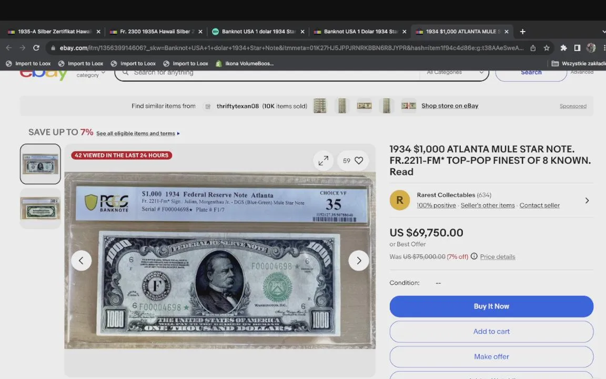Viewport: 606px width, 379px height.
Task: Close the 1935-A Silber Zertifikat Hawaii tab
Action: tap(98, 32)
